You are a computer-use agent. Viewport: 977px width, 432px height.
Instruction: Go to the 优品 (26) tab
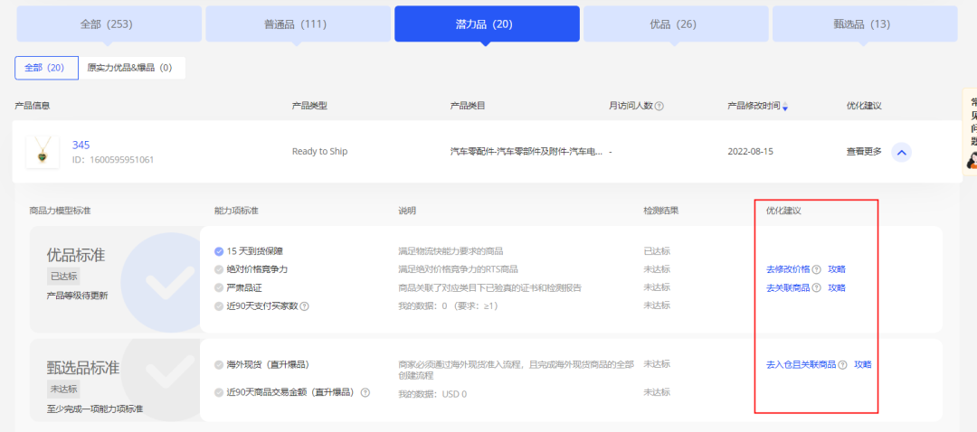[676, 24]
